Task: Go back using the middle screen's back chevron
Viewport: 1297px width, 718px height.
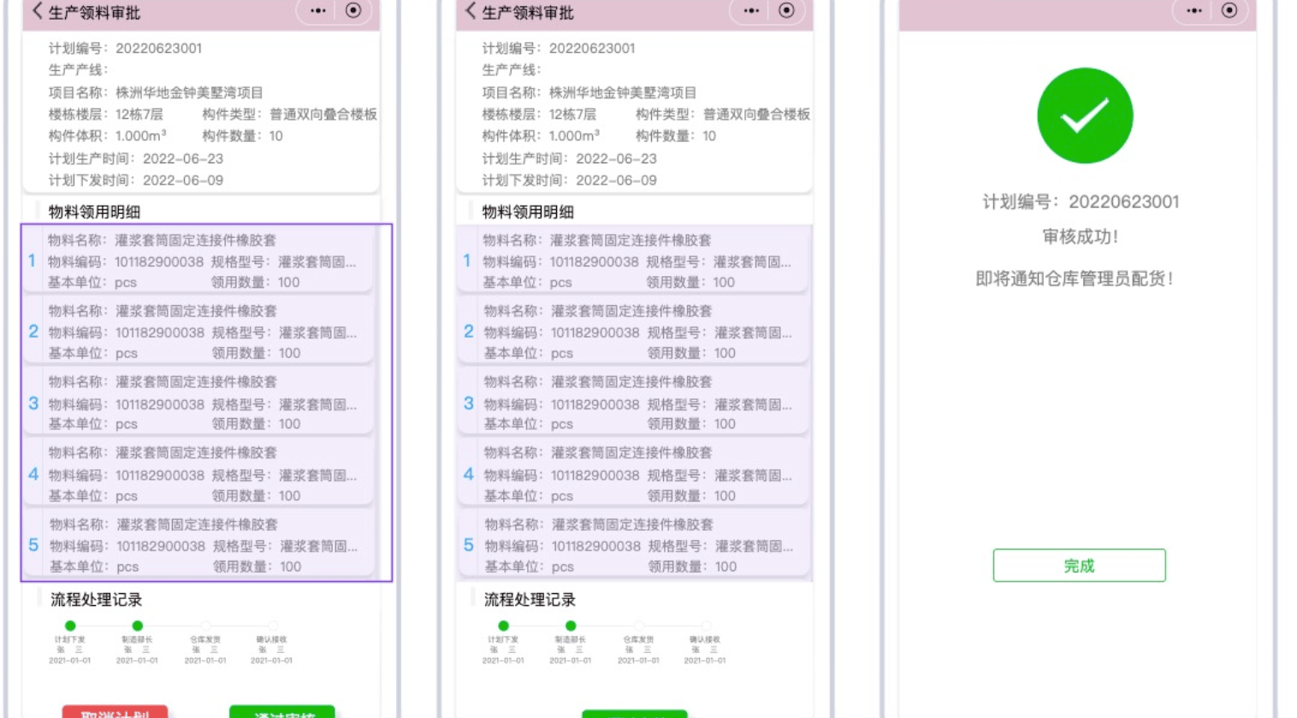Action: click(471, 11)
